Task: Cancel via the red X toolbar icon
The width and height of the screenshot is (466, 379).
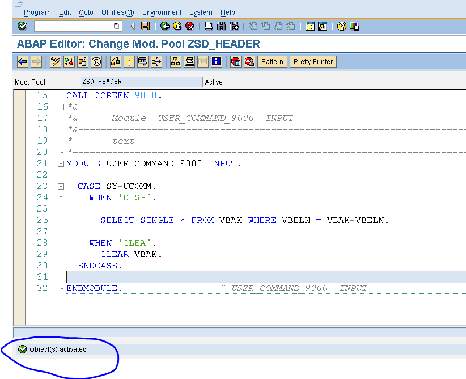Action: coord(189,26)
